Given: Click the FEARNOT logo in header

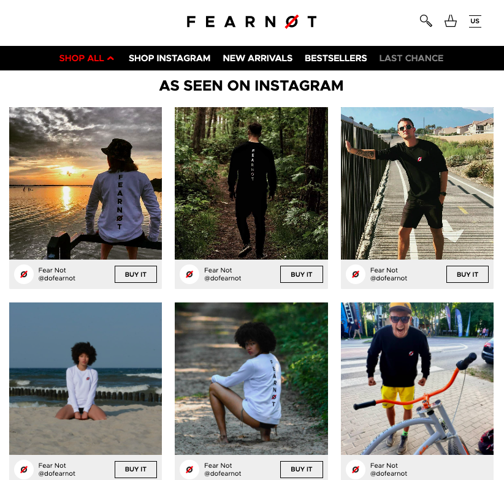Looking at the screenshot, I should pyautogui.click(x=251, y=22).
